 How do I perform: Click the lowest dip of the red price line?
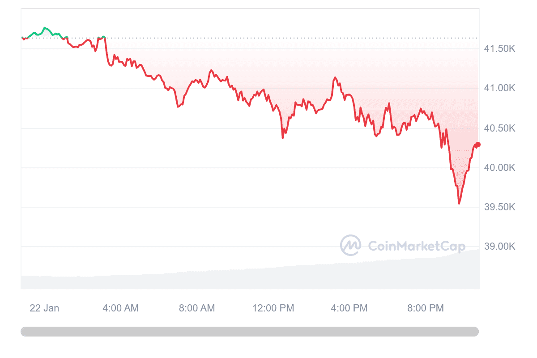point(459,204)
